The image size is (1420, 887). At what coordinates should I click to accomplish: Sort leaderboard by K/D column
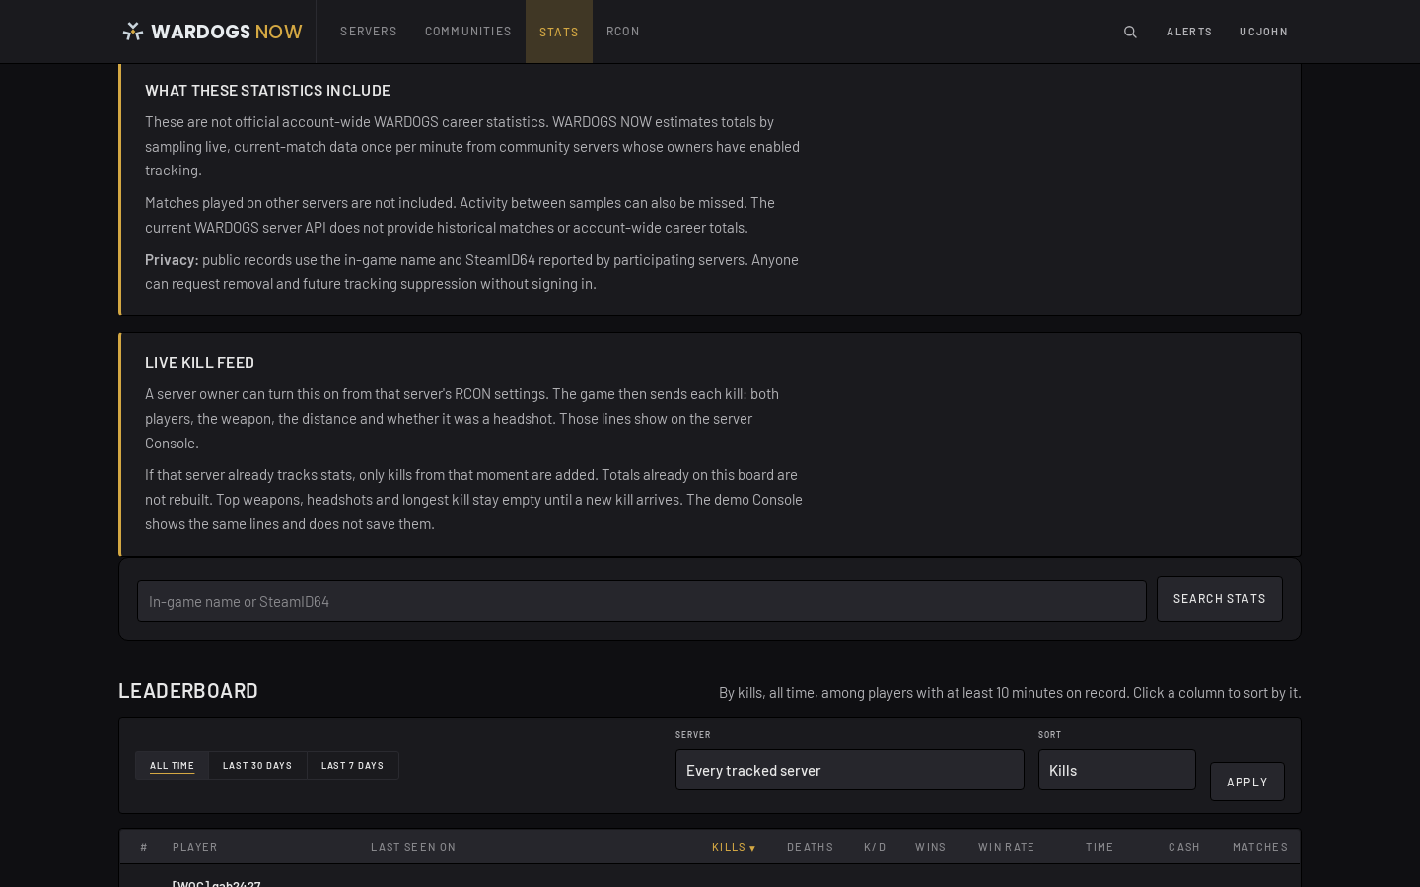(x=875, y=847)
